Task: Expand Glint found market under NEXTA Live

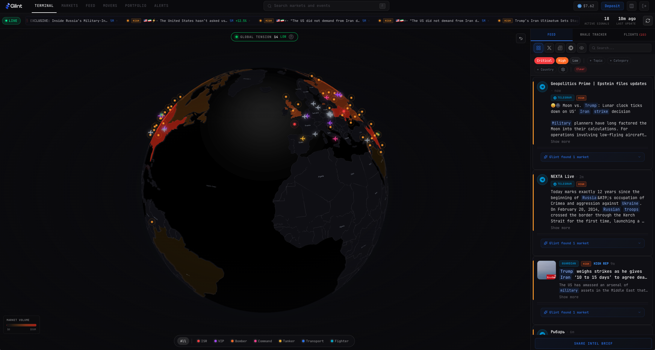Action: coord(592,243)
